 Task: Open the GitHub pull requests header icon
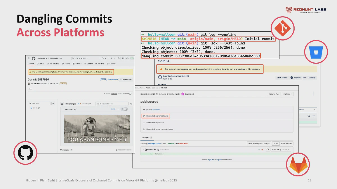click(123, 58)
